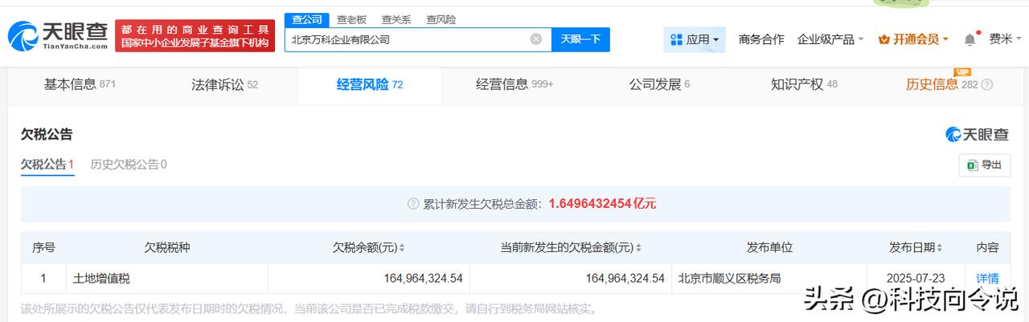The width and height of the screenshot is (1029, 322).
Task: Clear the search box with the x icon
Action: coord(536,39)
